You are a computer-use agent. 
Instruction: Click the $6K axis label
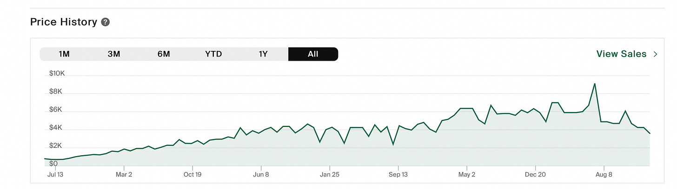click(x=55, y=110)
